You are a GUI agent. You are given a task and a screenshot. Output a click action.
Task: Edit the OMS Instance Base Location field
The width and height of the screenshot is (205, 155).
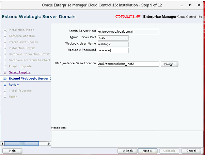point(128,64)
